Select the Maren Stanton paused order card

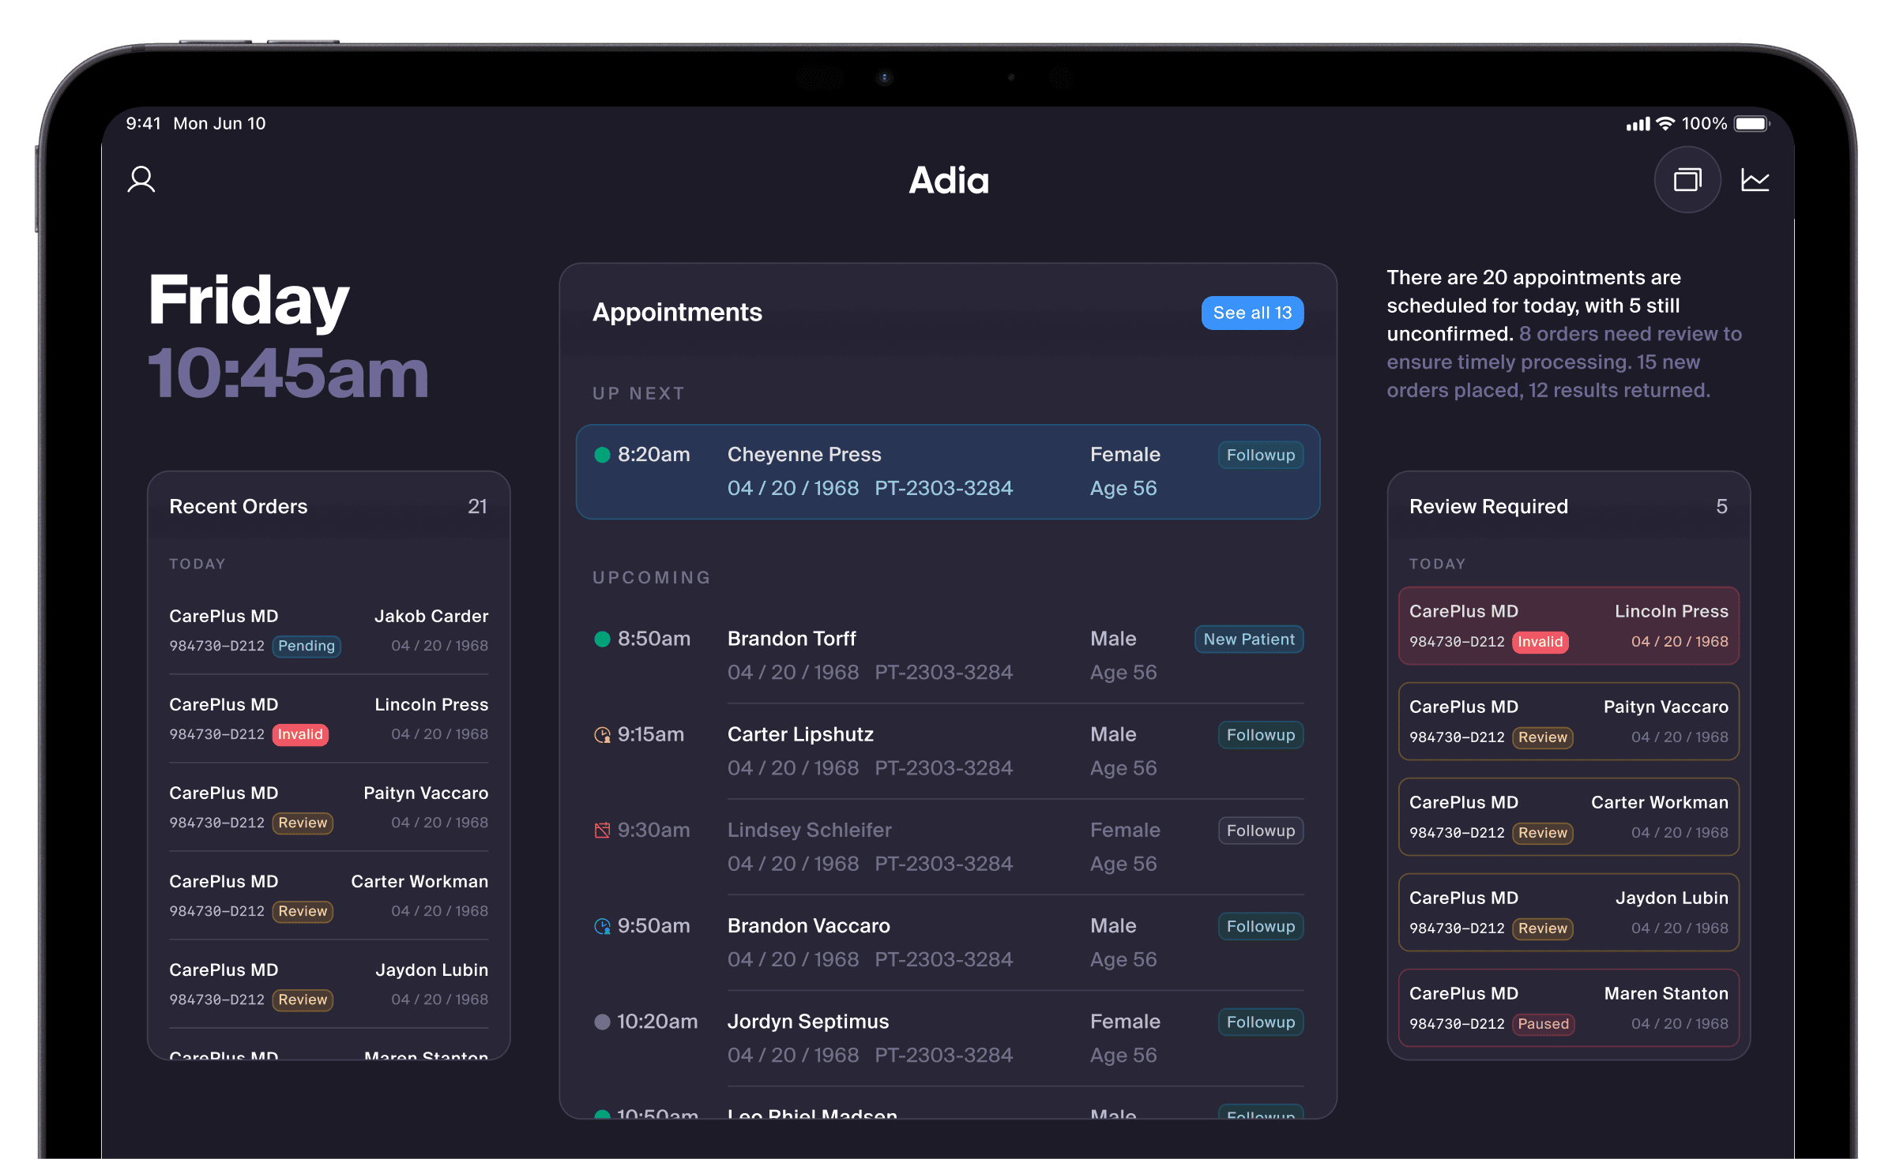(x=1568, y=1007)
